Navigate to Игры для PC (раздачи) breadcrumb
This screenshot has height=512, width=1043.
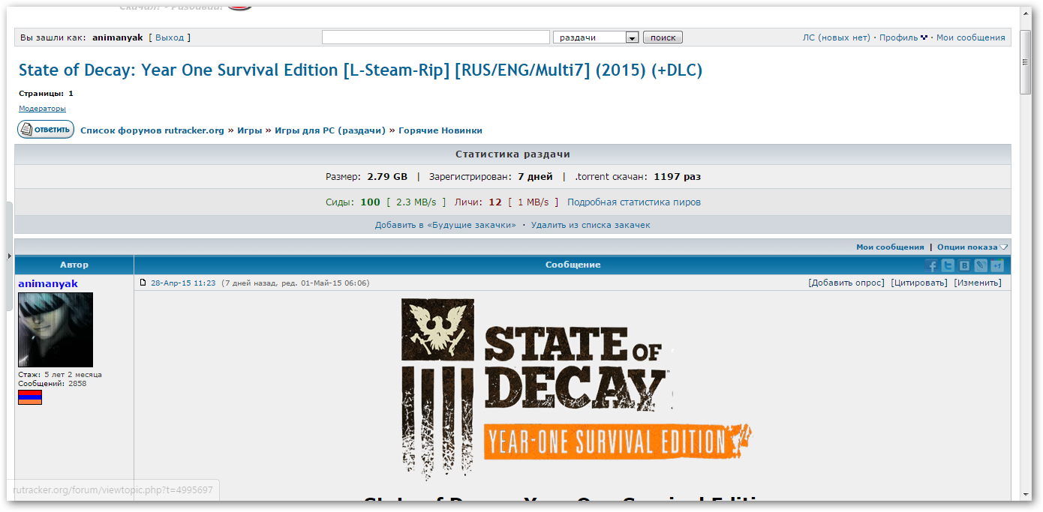point(330,130)
